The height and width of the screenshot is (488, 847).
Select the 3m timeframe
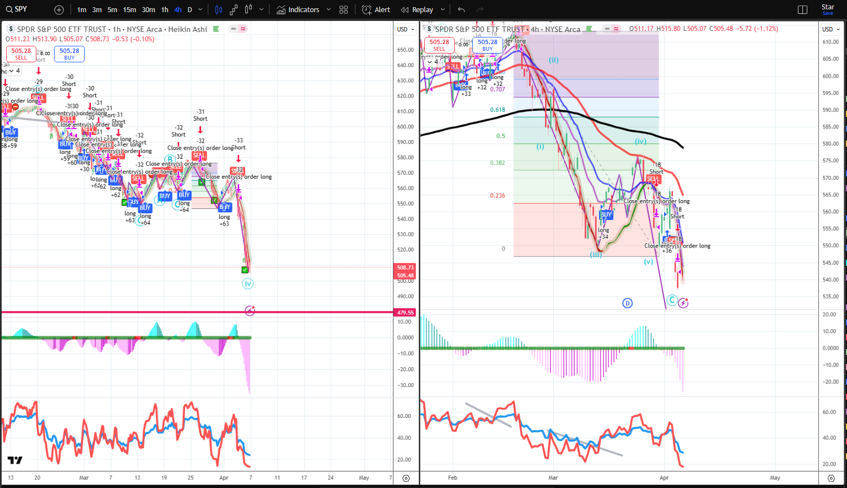(97, 10)
